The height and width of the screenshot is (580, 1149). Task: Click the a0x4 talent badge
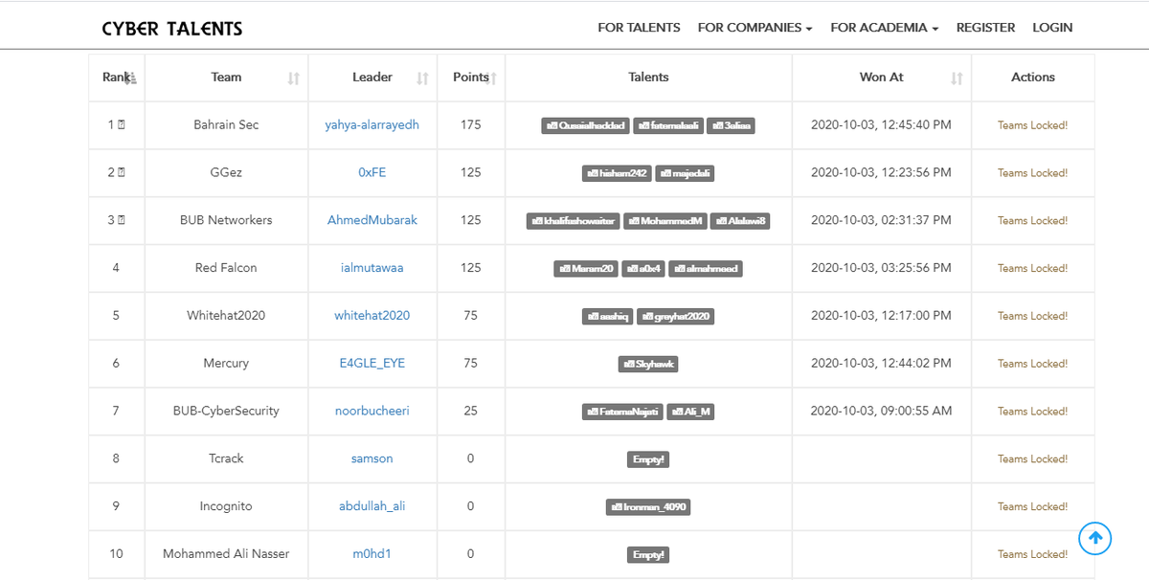click(x=643, y=269)
